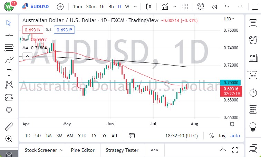Open the Stock Screener dropdown arrow
Image resolution: width=261 pixels, height=157 pixels.
pyautogui.click(x=61, y=150)
